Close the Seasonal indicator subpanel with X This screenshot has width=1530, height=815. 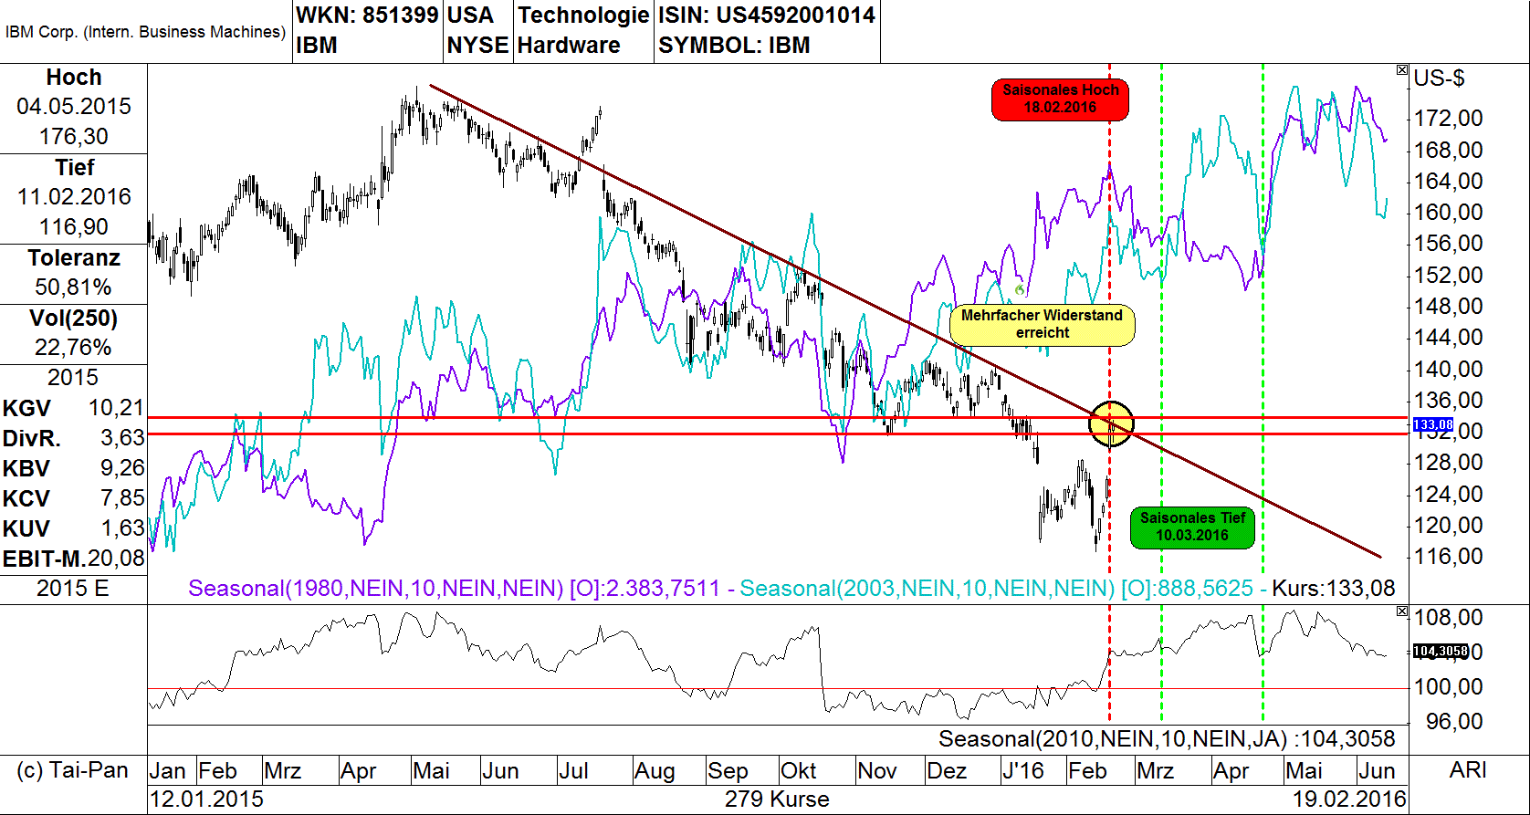1402,611
